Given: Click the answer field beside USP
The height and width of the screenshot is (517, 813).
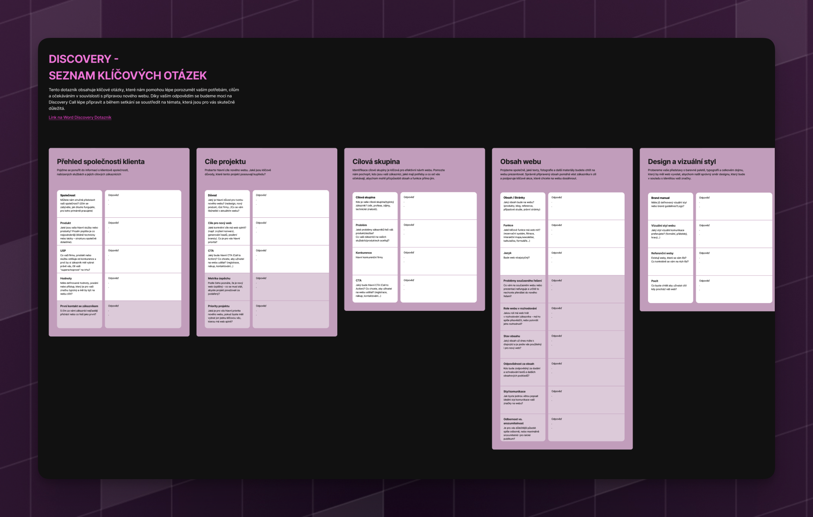Looking at the screenshot, I should pos(143,259).
